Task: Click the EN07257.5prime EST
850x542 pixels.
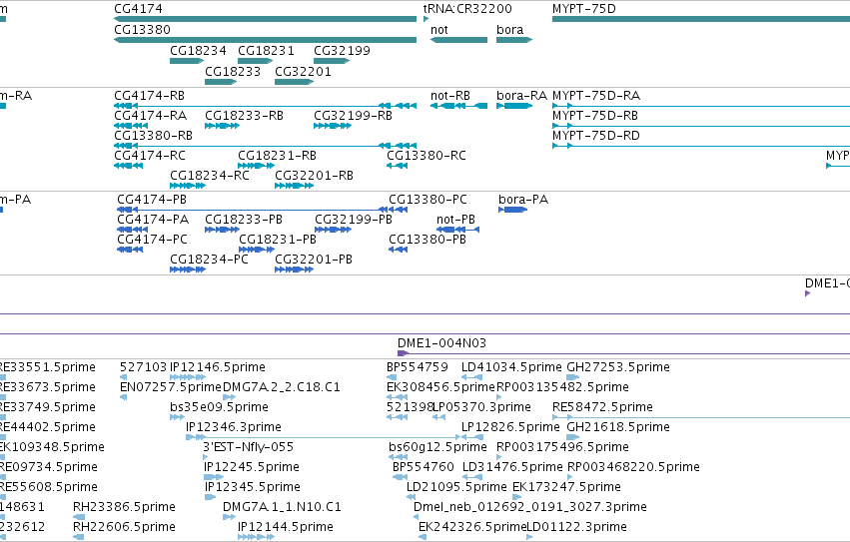Action: click(x=123, y=397)
